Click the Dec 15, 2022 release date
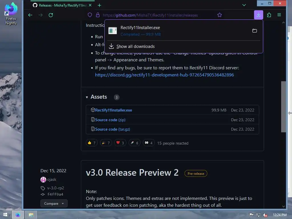292x219 pixels. tap(53, 171)
